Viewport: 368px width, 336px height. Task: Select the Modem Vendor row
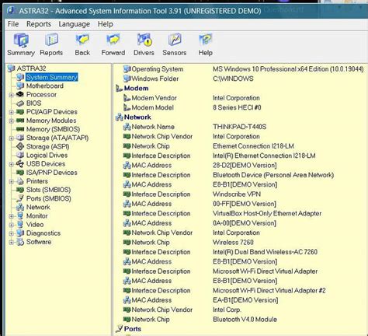click(x=192, y=98)
